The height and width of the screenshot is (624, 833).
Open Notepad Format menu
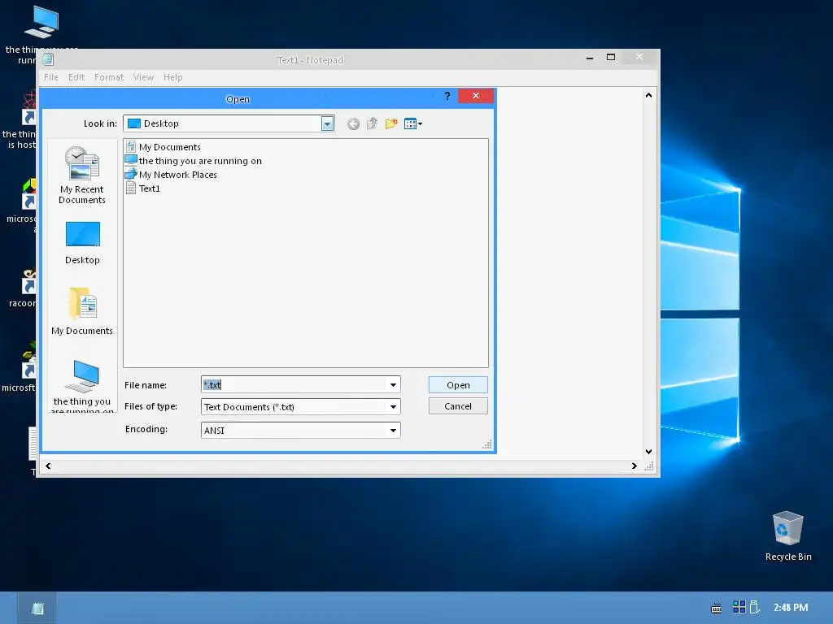(x=109, y=77)
